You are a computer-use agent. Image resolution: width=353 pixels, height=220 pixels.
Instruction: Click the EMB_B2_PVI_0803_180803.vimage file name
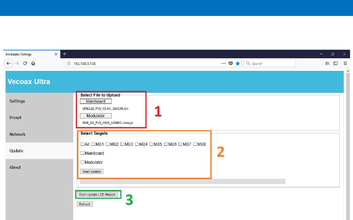pyautogui.click(x=108, y=123)
